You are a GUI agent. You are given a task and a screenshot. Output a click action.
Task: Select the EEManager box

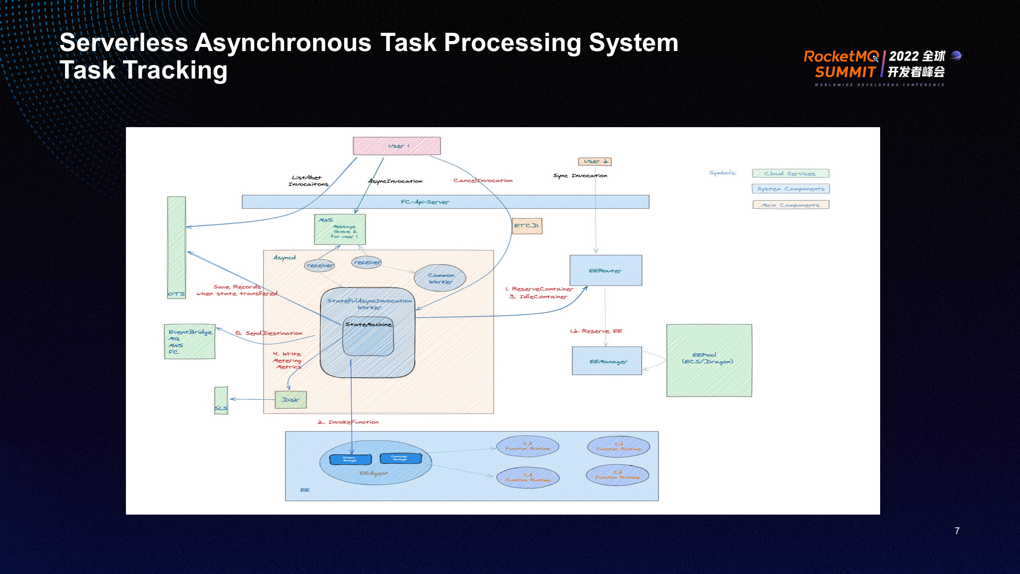606,361
